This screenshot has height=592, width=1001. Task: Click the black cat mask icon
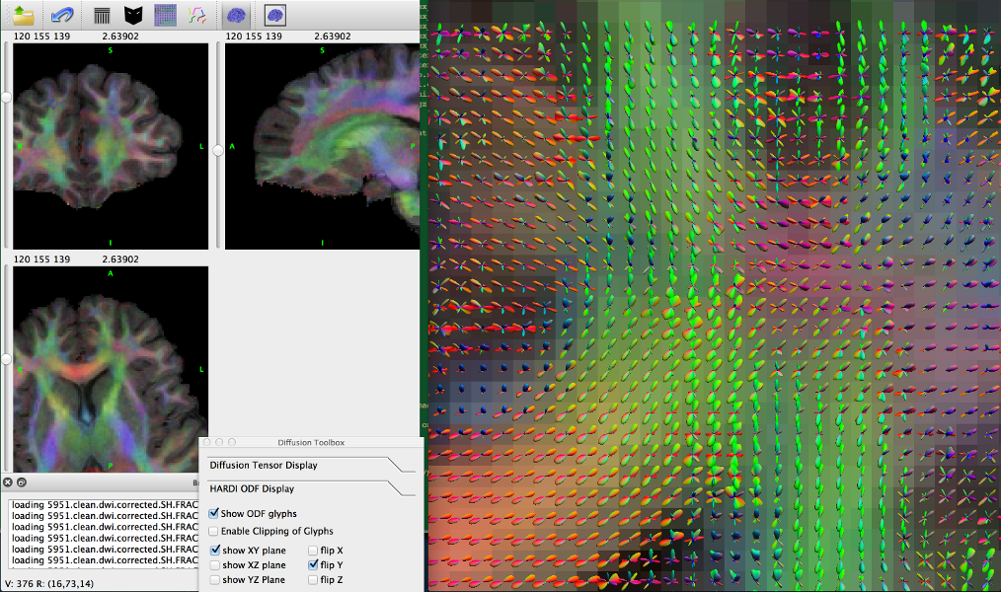[x=133, y=15]
